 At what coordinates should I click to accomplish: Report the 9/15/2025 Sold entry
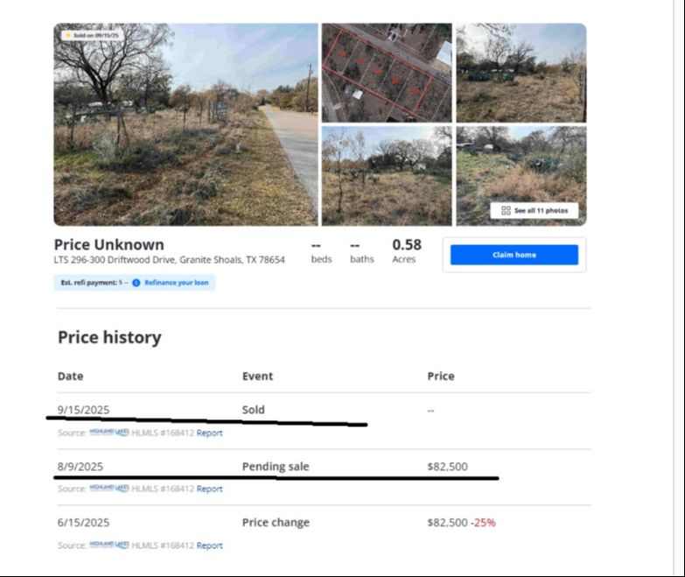click(209, 433)
